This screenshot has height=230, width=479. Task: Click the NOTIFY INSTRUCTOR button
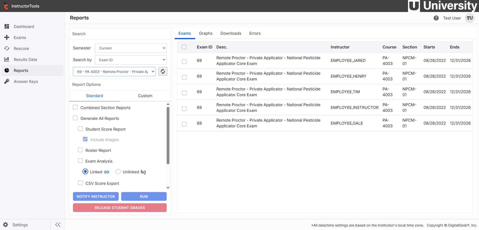tap(96, 196)
